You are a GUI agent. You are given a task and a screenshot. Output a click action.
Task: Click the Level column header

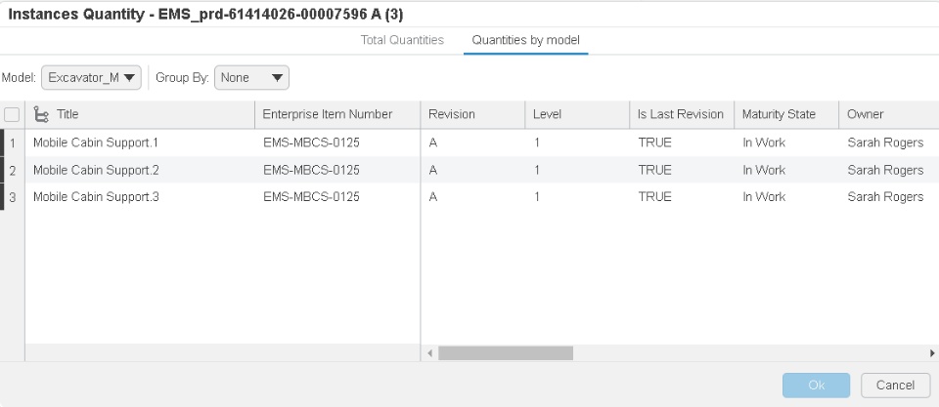click(x=547, y=114)
